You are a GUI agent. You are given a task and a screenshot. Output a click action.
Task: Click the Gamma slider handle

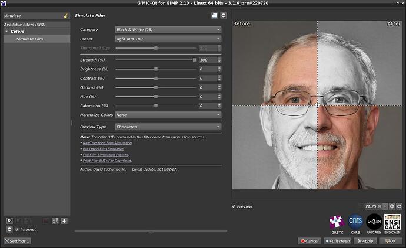tap(156, 87)
